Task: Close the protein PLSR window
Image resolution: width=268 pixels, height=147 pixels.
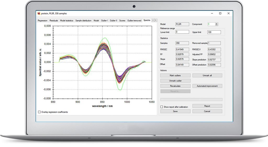Action: tap(228, 13)
